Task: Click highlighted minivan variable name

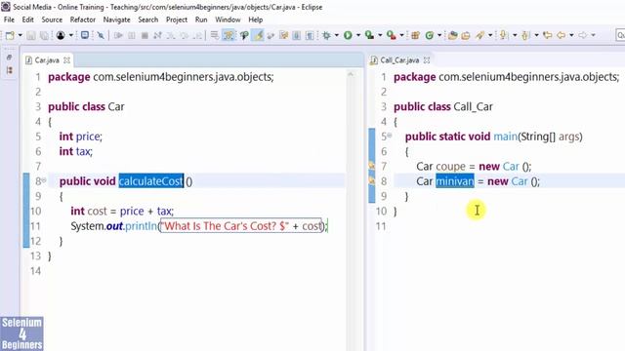Action: pos(455,181)
